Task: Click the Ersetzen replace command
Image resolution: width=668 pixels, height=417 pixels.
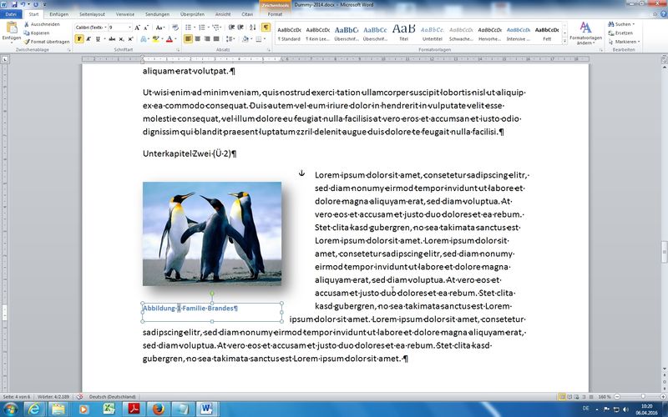Action: [620, 33]
